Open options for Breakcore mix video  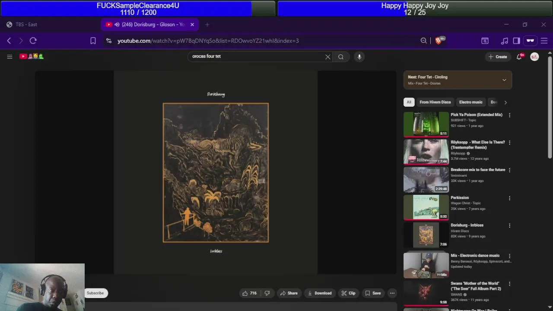[510, 170]
